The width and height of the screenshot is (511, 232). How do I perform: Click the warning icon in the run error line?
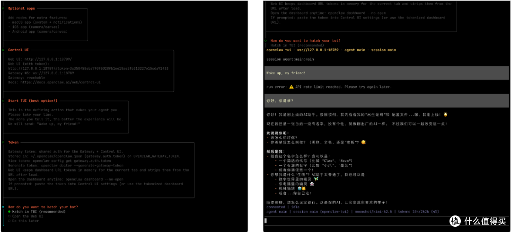click(x=291, y=87)
